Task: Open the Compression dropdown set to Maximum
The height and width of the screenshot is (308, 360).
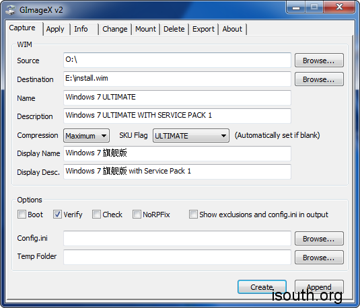Action: tap(86, 136)
